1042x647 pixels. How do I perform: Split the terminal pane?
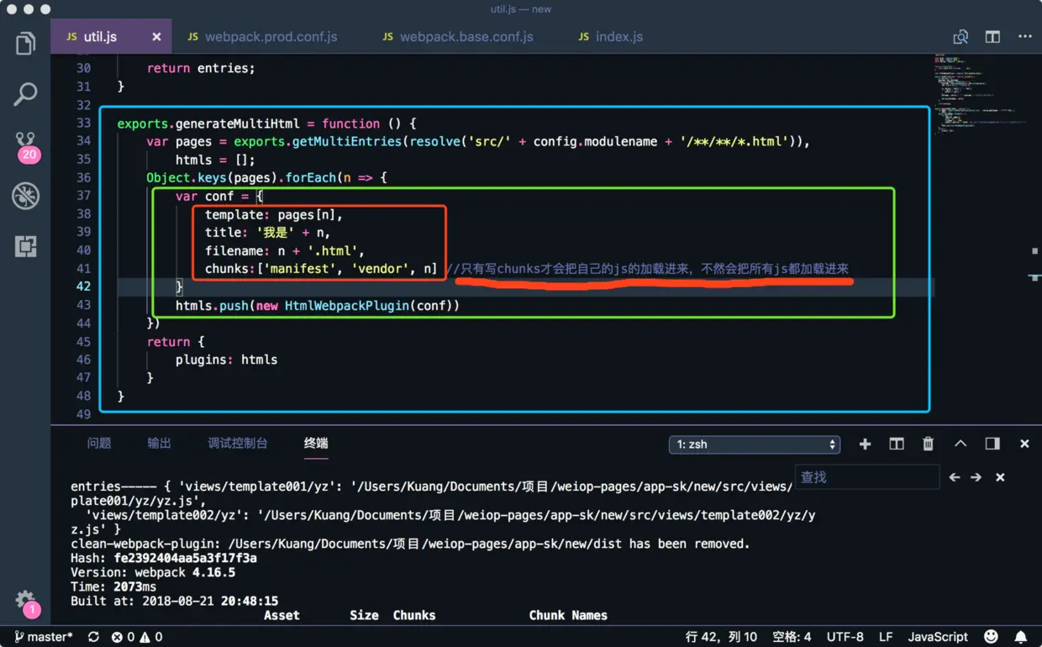coord(897,444)
